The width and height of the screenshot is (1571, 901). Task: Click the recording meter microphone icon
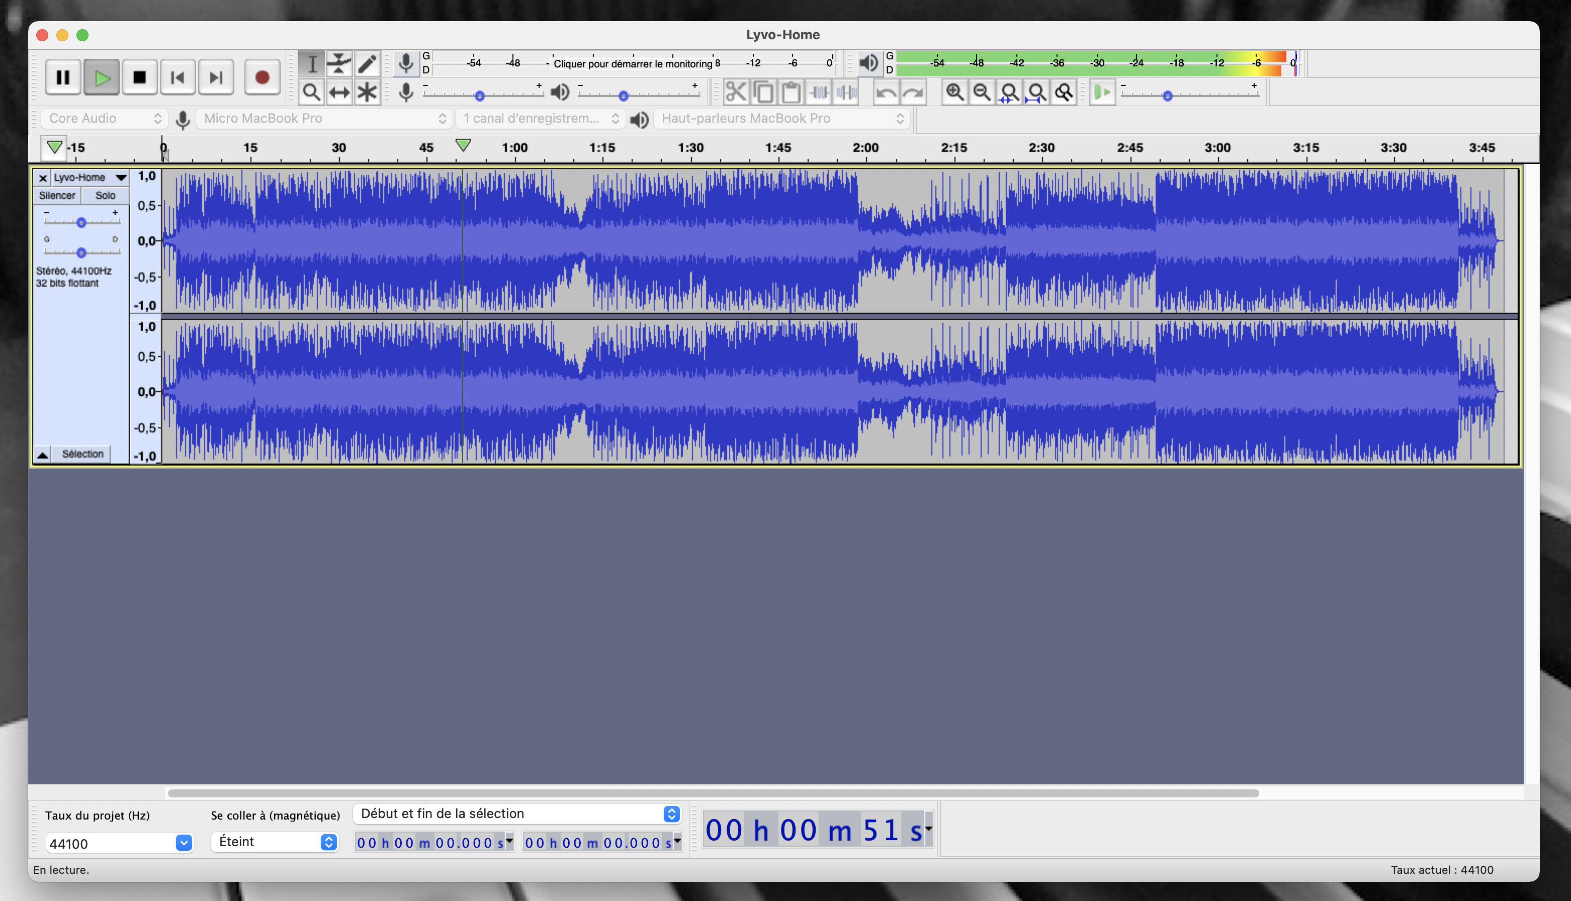point(406,63)
